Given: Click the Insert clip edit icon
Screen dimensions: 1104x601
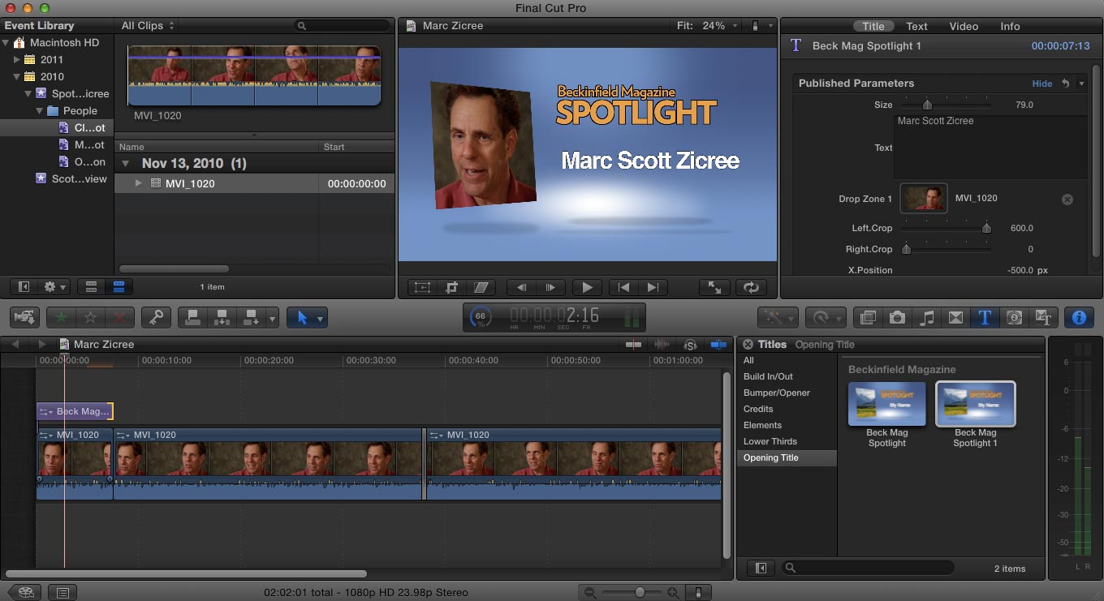Looking at the screenshot, I should (x=222, y=317).
